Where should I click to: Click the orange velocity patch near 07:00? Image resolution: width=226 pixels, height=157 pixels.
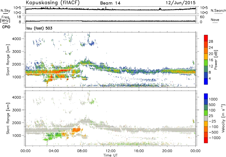[x=76, y=130]
